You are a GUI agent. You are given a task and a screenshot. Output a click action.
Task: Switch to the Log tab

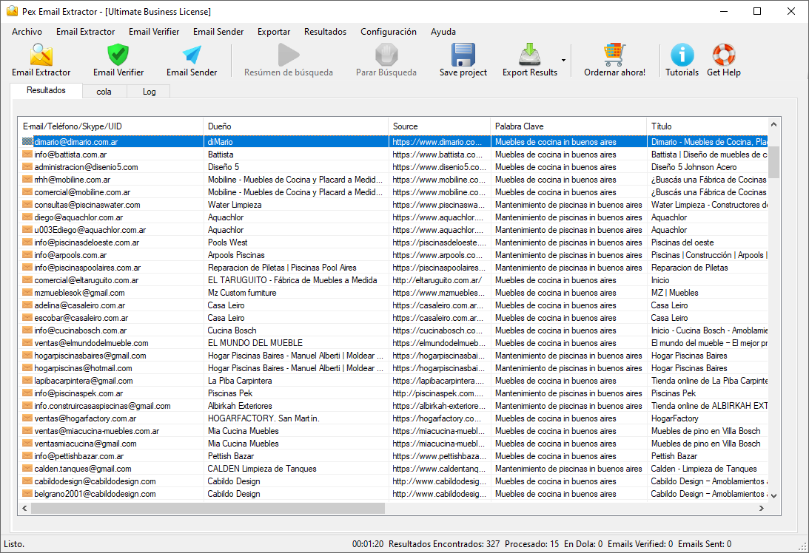coord(149,92)
